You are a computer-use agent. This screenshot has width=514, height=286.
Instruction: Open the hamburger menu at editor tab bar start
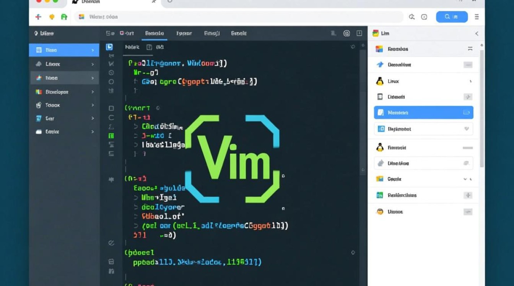[110, 34]
